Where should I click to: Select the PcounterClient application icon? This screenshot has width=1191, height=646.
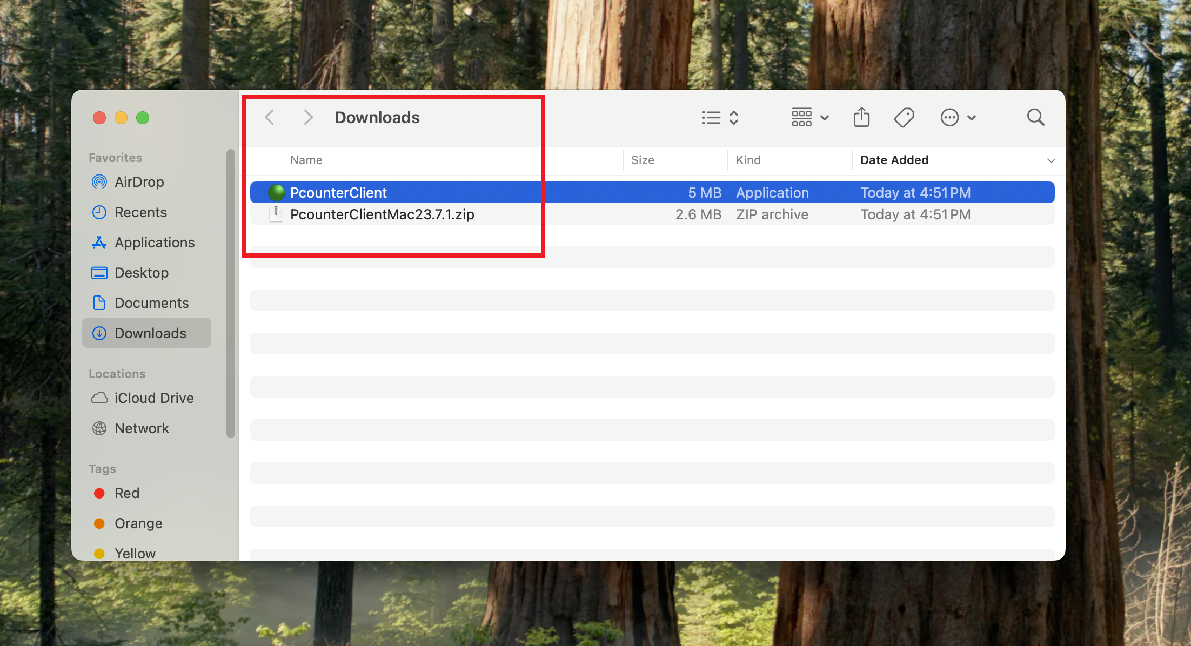pyautogui.click(x=276, y=192)
